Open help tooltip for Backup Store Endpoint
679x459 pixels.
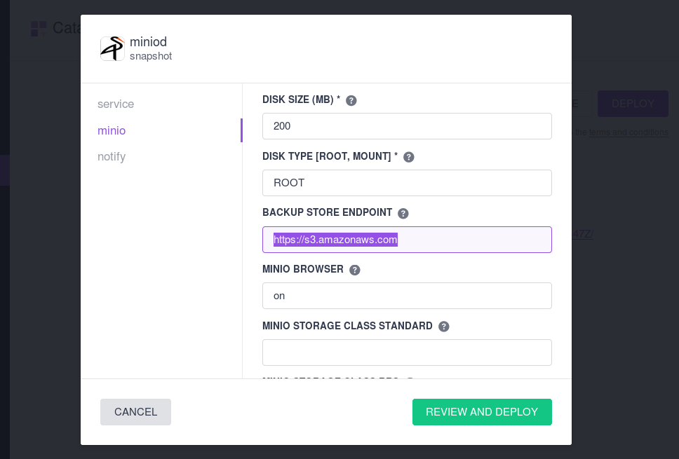(403, 213)
